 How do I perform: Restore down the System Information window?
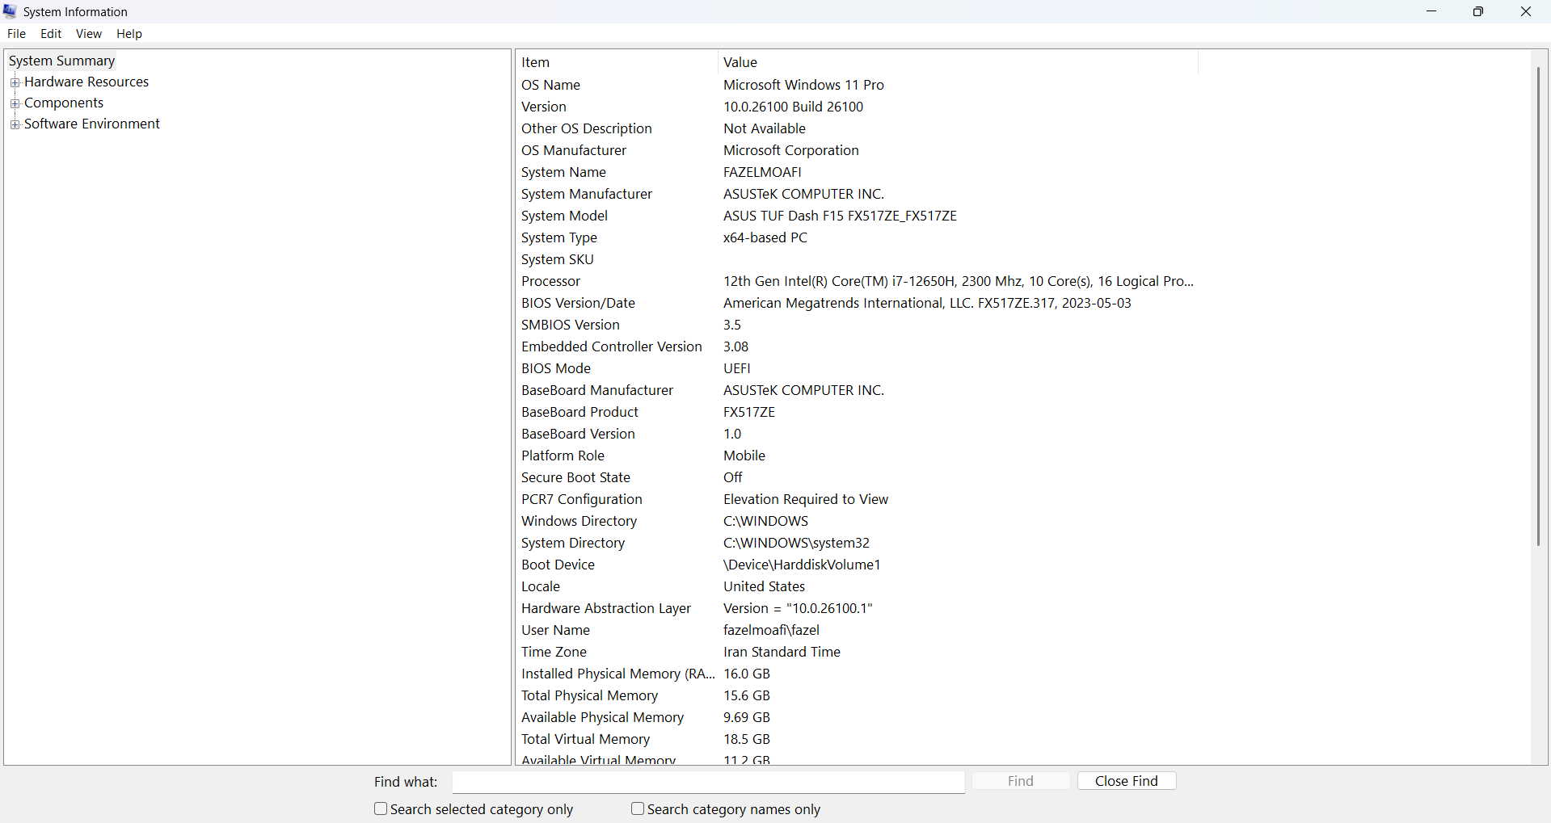pos(1478,11)
